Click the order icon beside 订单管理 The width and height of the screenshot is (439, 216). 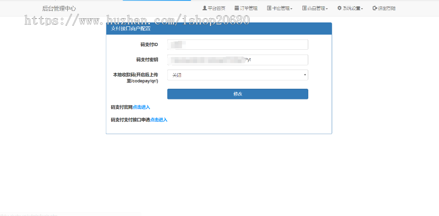[237, 8]
